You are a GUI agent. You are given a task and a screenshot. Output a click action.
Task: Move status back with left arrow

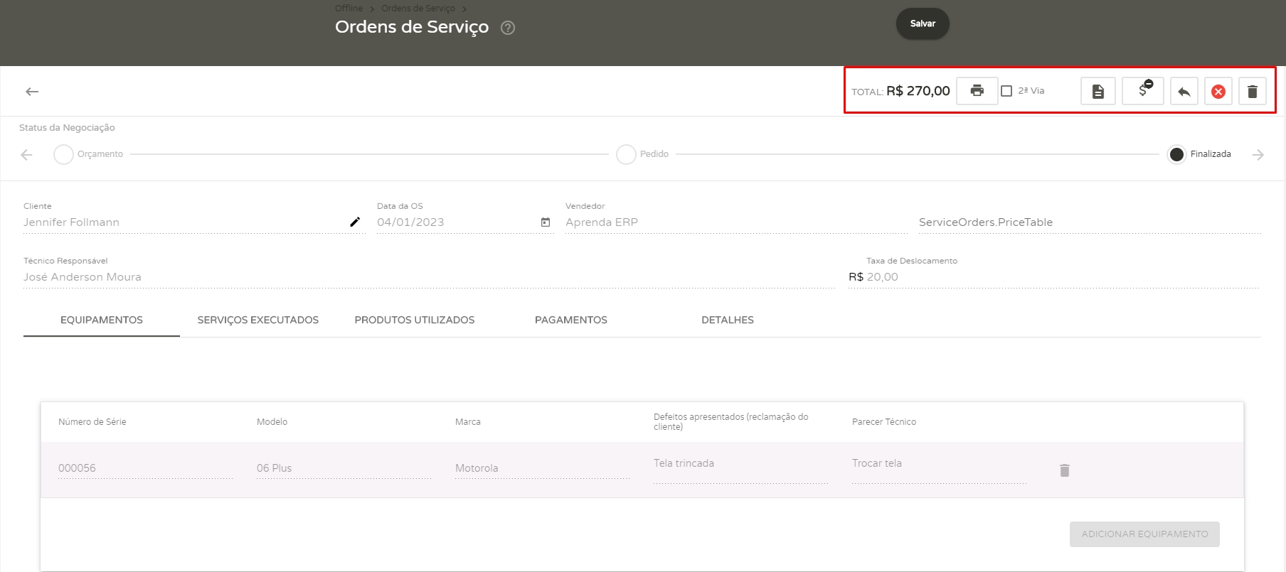click(27, 155)
